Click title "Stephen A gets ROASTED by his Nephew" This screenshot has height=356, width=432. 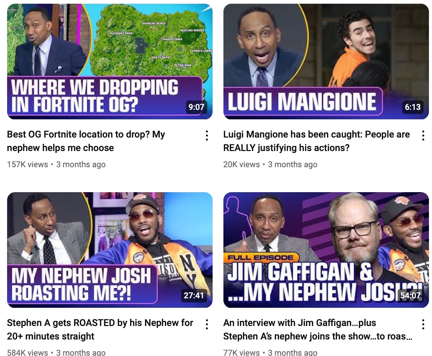pos(93,323)
